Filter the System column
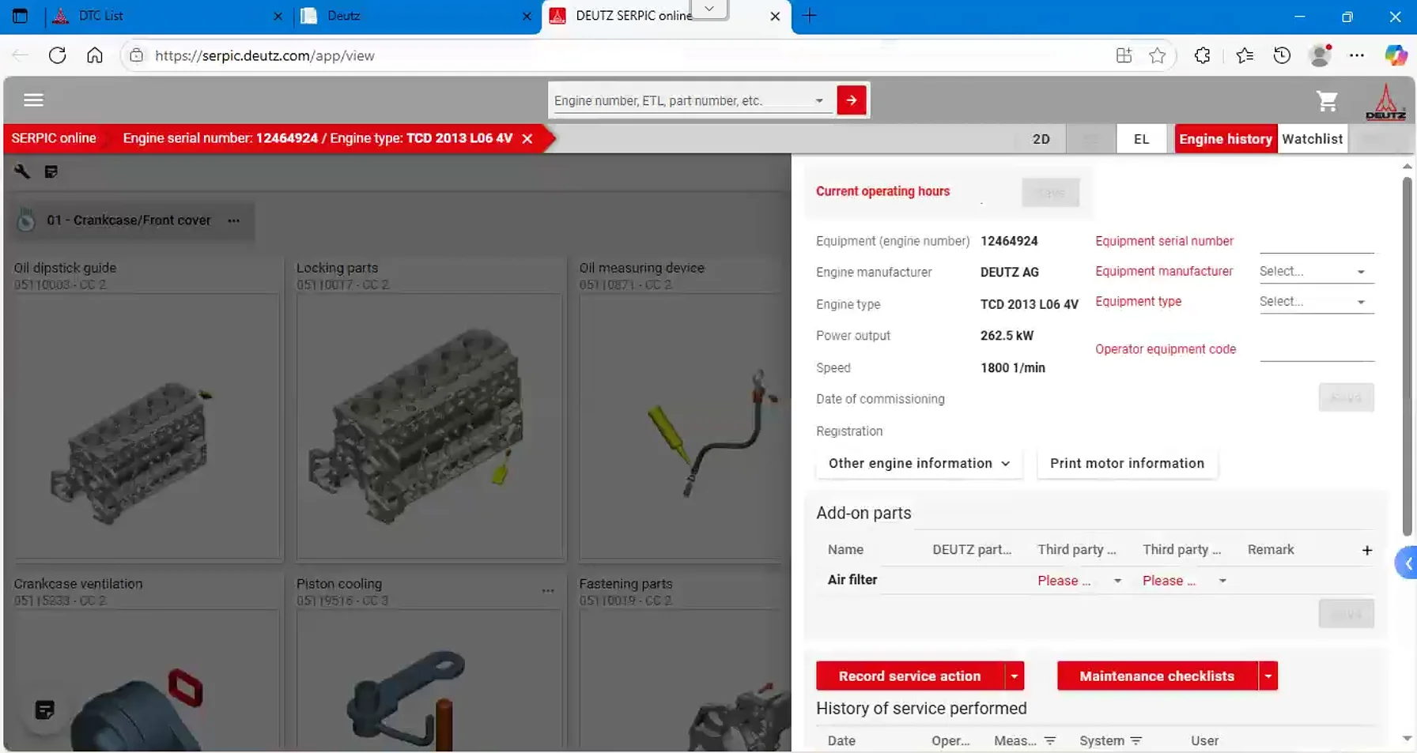 pos(1136,741)
